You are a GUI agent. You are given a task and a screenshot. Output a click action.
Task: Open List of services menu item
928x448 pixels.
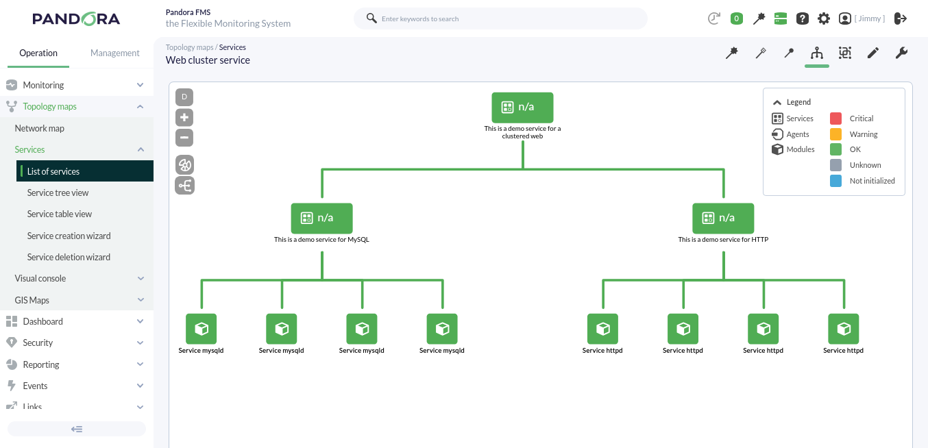85,171
